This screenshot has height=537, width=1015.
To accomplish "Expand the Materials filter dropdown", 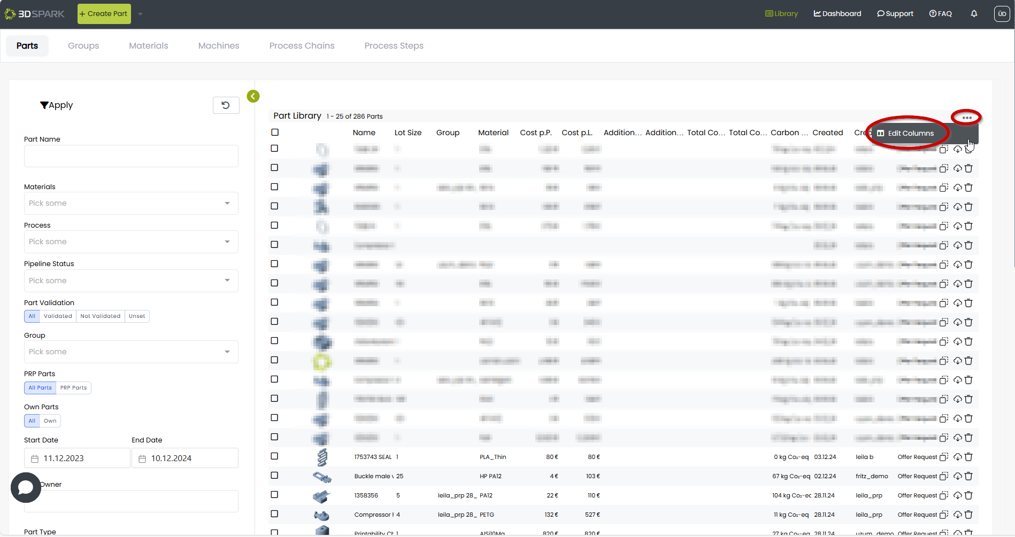I will coord(131,204).
